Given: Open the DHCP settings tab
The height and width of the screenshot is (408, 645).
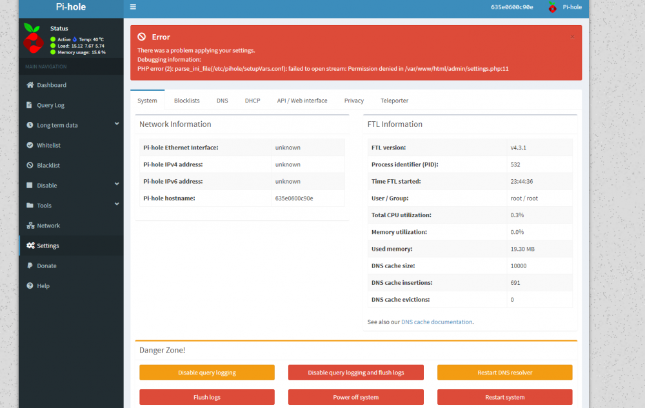Looking at the screenshot, I should pyautogui.click(x=253, y=101).
